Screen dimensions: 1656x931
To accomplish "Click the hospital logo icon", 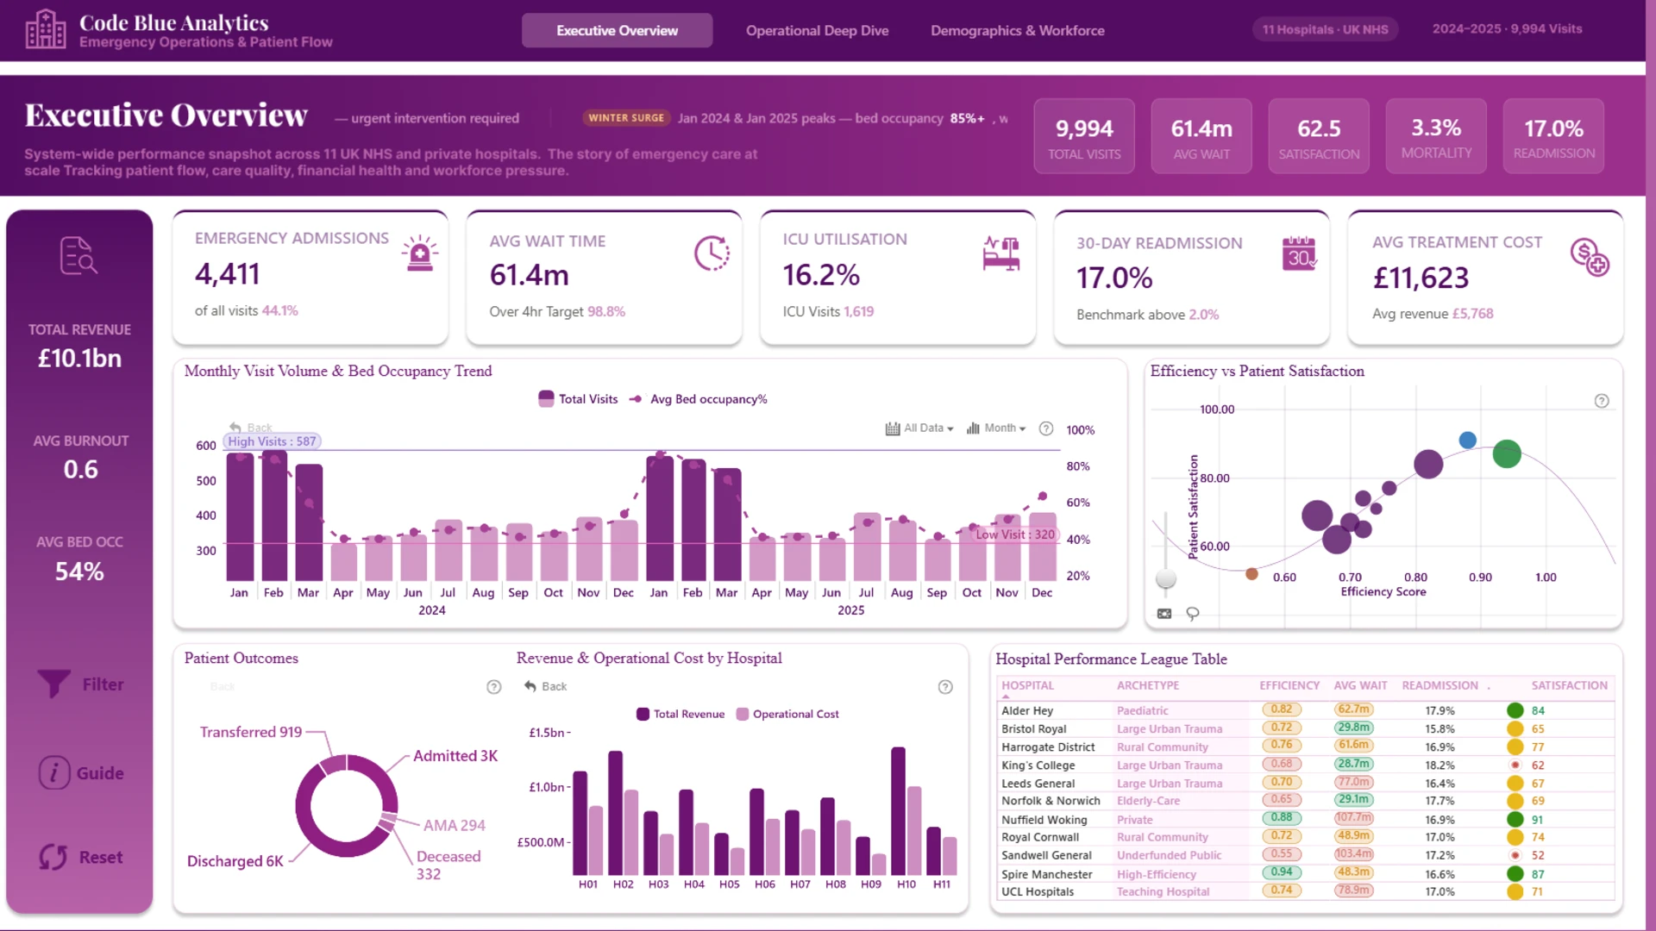I will pyautogui.click(x=45, y=29).
